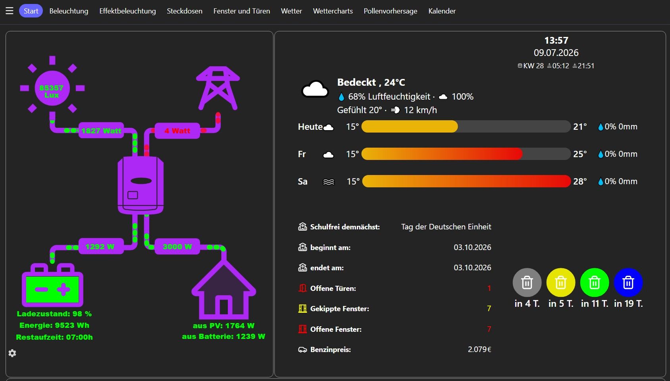The width and height of the screenshot is (670, 381).
Task: Open the Wettercharts tab
Action: [333, 11]
